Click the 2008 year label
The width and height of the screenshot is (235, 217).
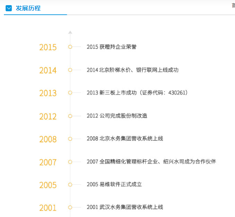(x=48, y=139)
